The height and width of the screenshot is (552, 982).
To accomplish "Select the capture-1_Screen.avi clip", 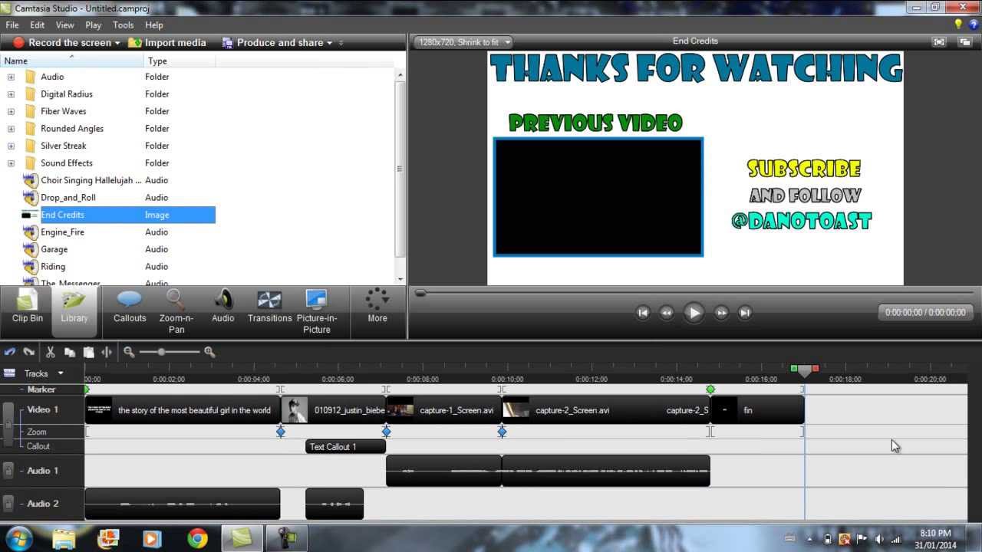I will (x=443, y=410).
